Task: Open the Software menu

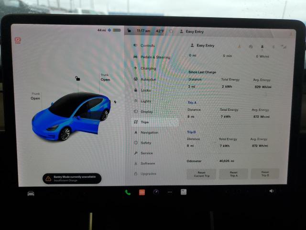Action: click(x=144, y=163)
